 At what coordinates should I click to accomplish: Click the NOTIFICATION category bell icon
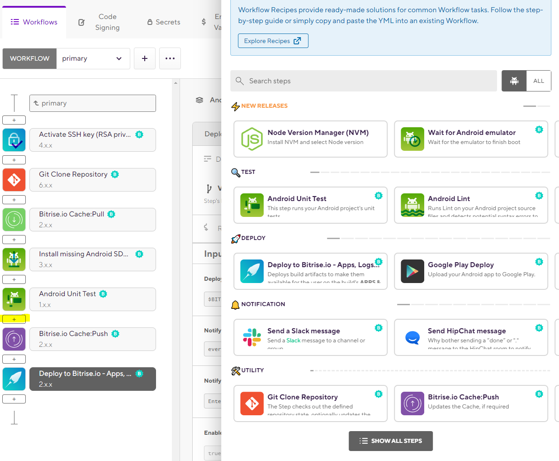(x=235, y=305)
